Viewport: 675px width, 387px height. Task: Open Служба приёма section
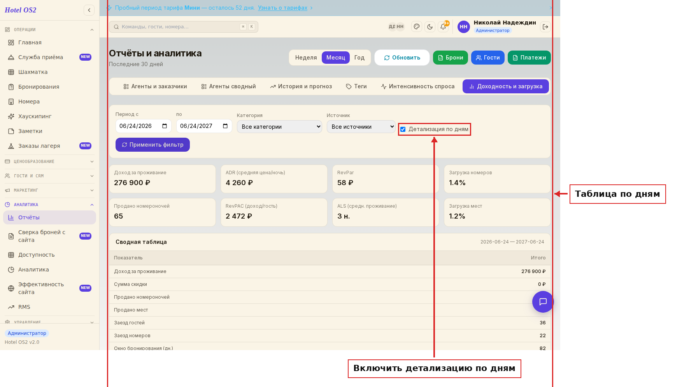point(49,57)
